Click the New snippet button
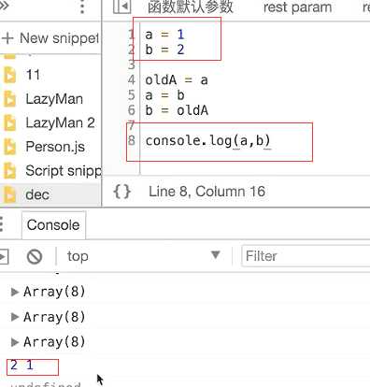 (x=50, y=38)
